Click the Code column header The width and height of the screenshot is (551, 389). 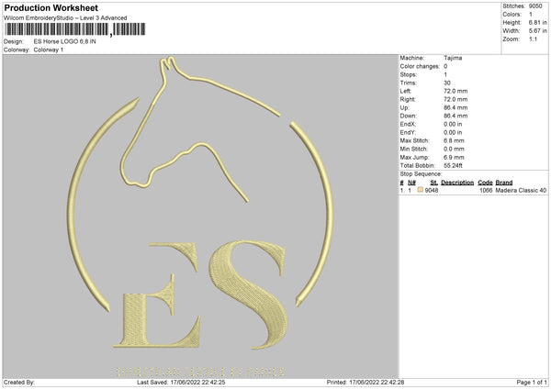pos(485,183)
